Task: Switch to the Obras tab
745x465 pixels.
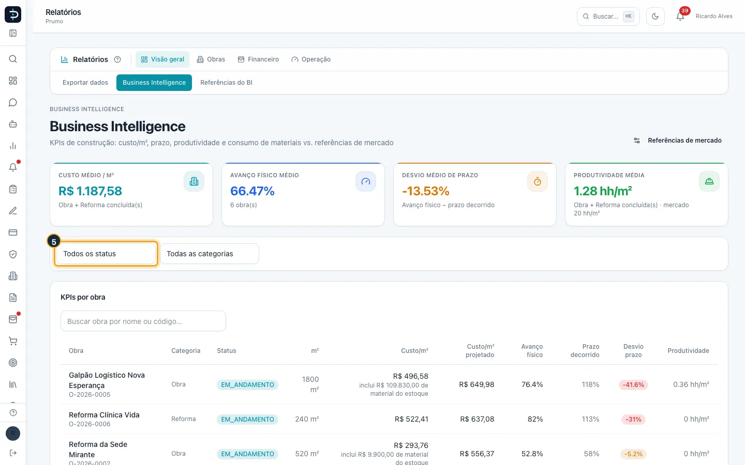Action: [x=211, y=59]
